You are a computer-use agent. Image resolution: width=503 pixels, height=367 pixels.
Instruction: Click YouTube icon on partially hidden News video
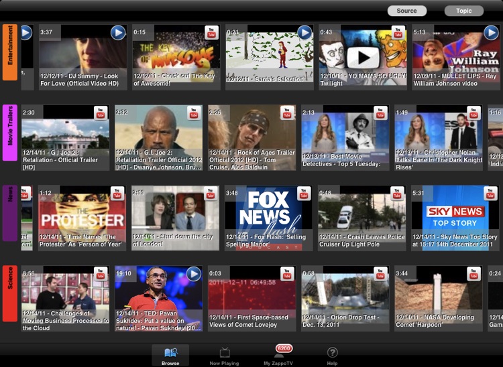tap(25, 194)
